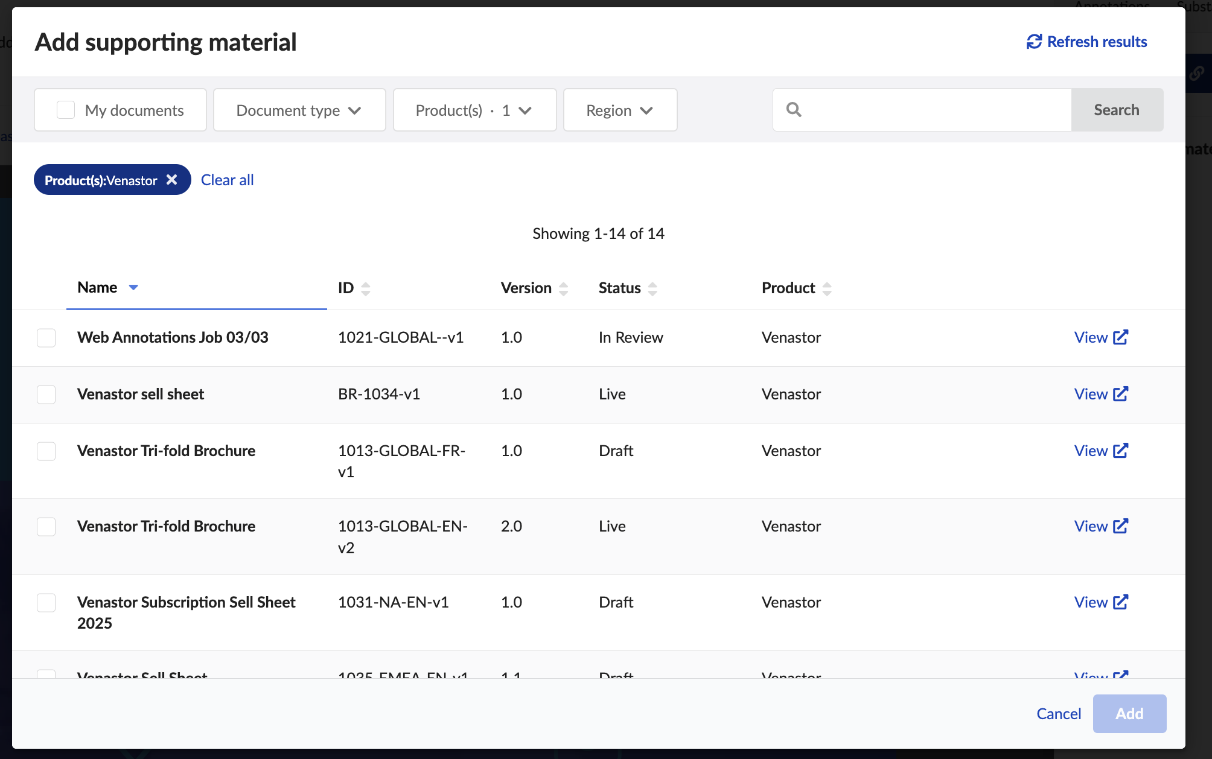This screenshot has height=759, width=1212.
Task: Click Venastor Subscription Sell Sheet 2025 name
Action: coord(186,612)
